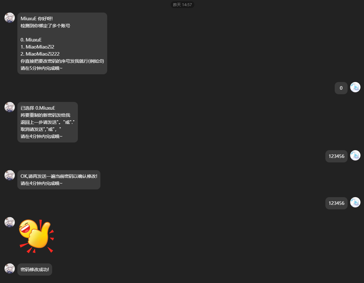Click the 'OK,请再发送一遍当前密码以确认修改!' text
This screenshot has height=283, width=364.
tap(59, 176)
